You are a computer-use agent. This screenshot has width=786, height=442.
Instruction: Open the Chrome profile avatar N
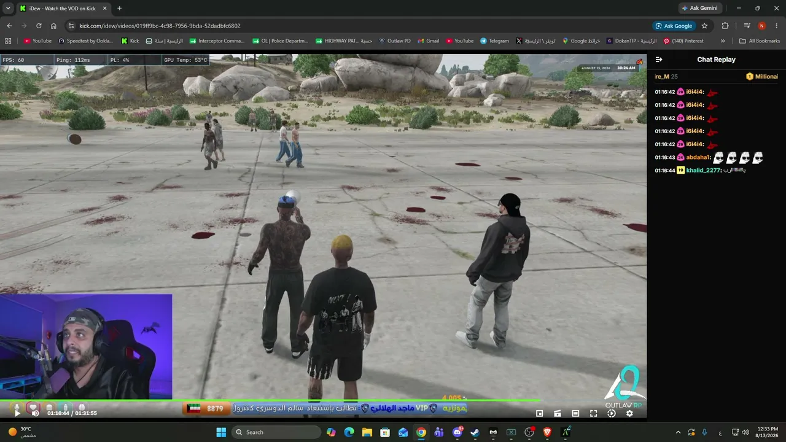click(x=762, y=26)
